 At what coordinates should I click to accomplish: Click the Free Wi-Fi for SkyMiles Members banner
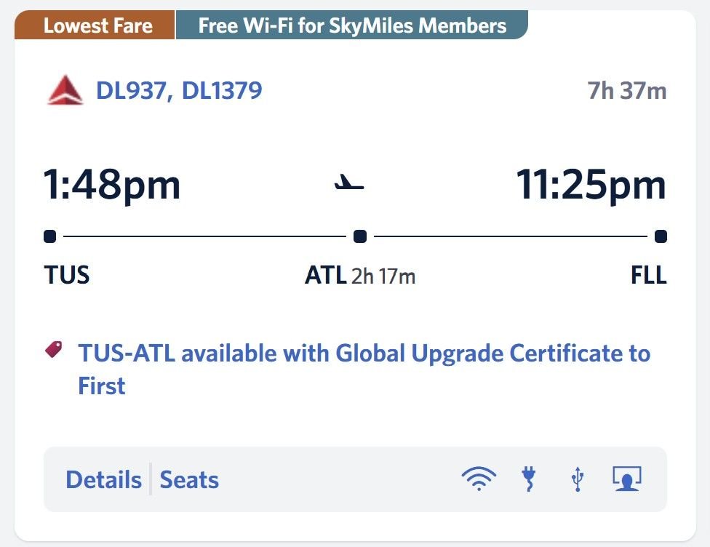pyautogui.click(x=352, y=26)
